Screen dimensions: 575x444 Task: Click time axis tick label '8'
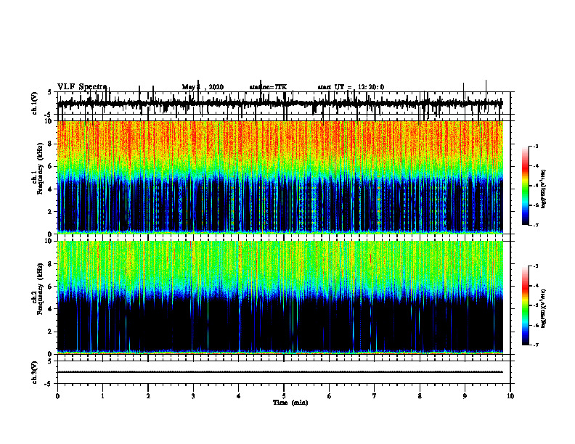tap(420, 396)
